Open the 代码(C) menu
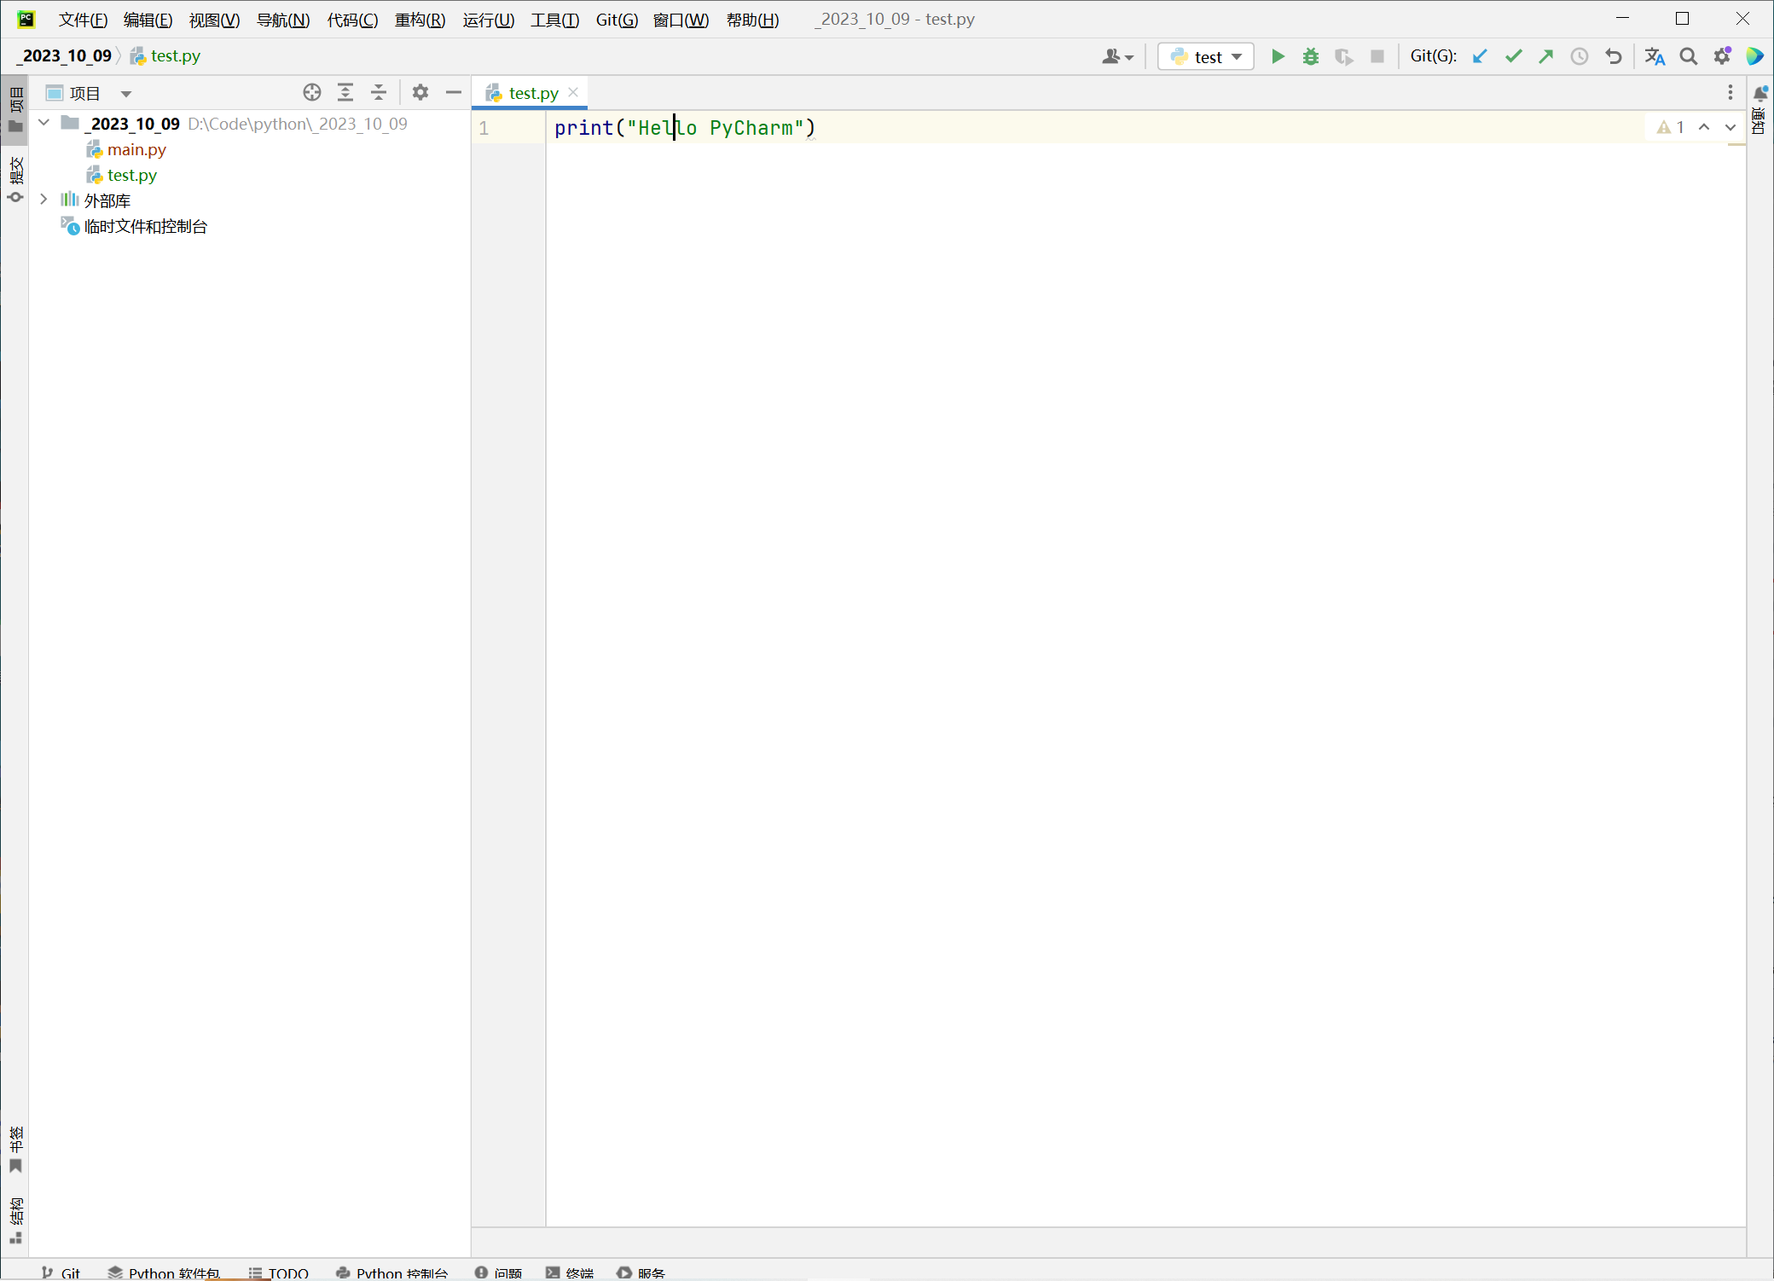Screen dimensions: 1774x1281 352,20
